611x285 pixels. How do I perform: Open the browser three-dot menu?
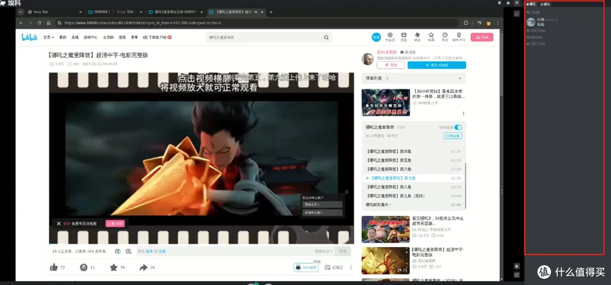[x=498, y=23]
